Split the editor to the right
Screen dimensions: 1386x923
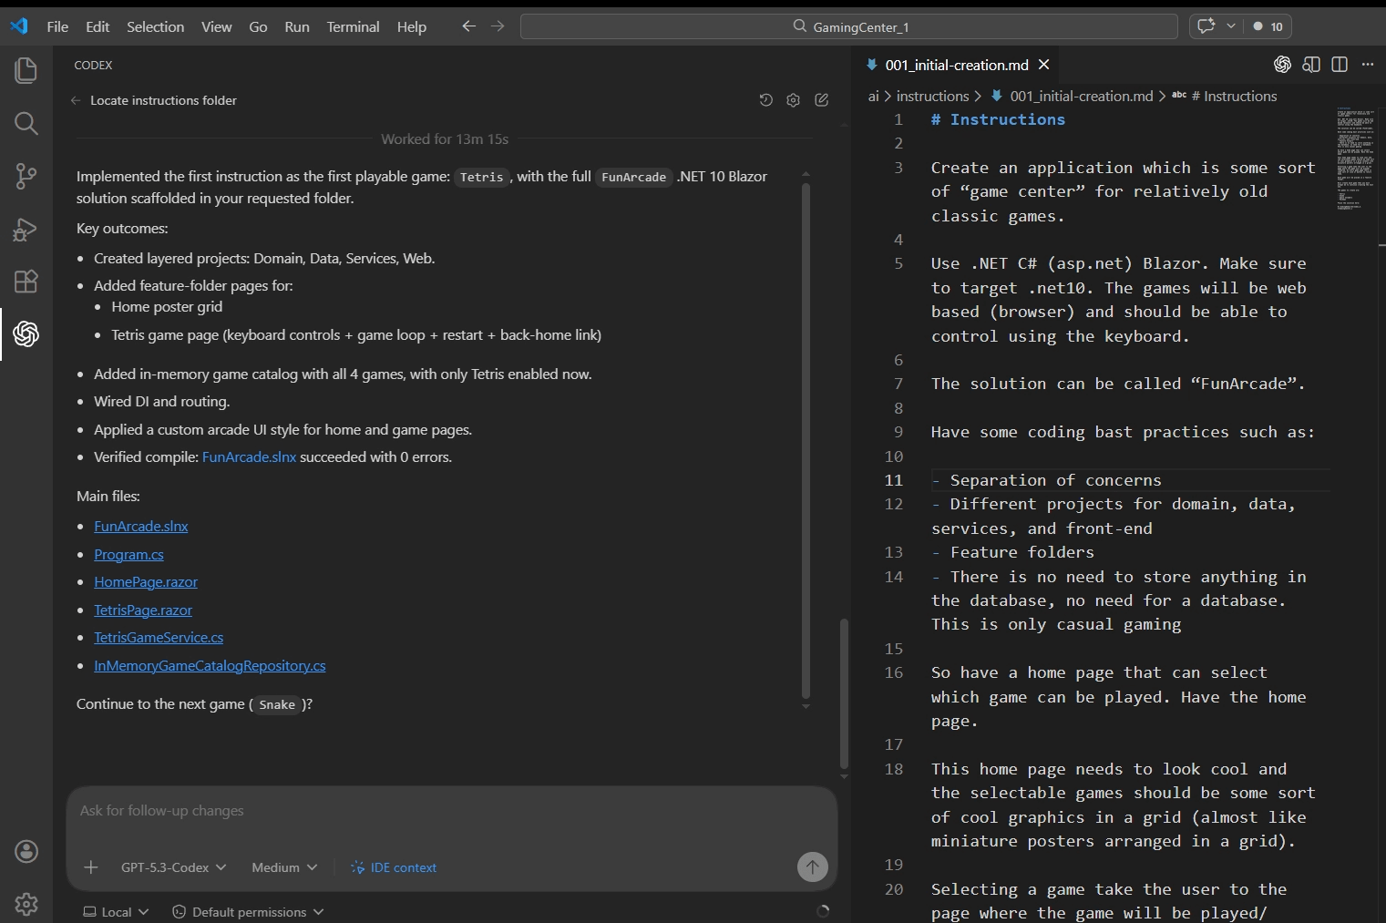pos(1339,65)
